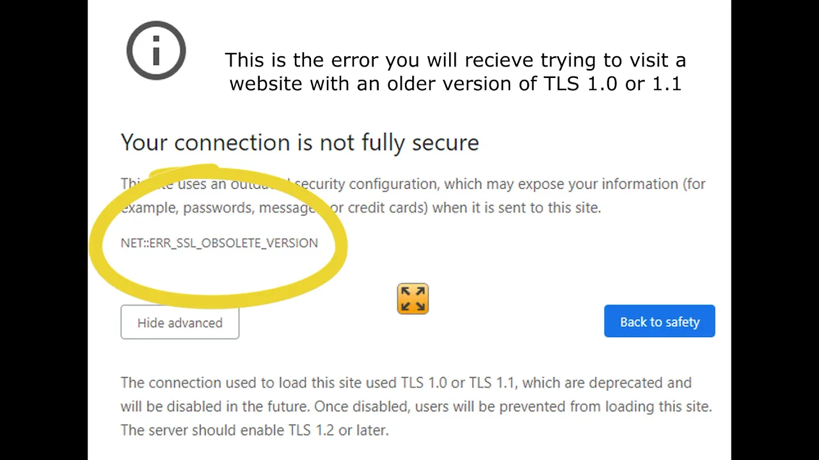Click the heading "Your connection is not fully secure"
Image resolution: width=819 pixels, height=460 pixels.
[x=299, y=142]
